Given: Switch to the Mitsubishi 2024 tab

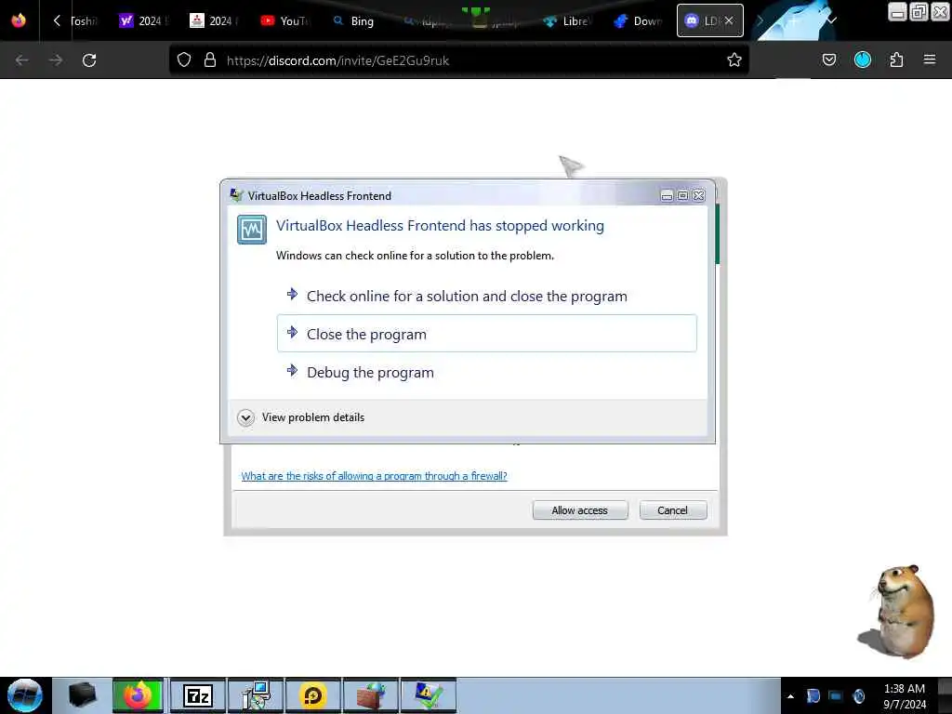Looking at the screenshot, I should pyautogui.click(x=213, y=20).
